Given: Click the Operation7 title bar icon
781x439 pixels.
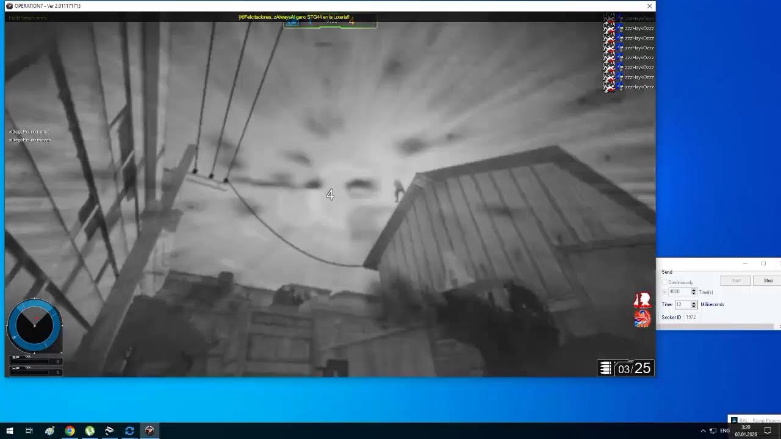Looking at the screenshot, I should pos(9,6).
